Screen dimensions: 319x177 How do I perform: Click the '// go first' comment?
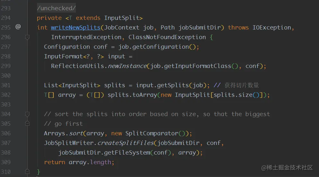pyautogui.click(x=64, y=124)
